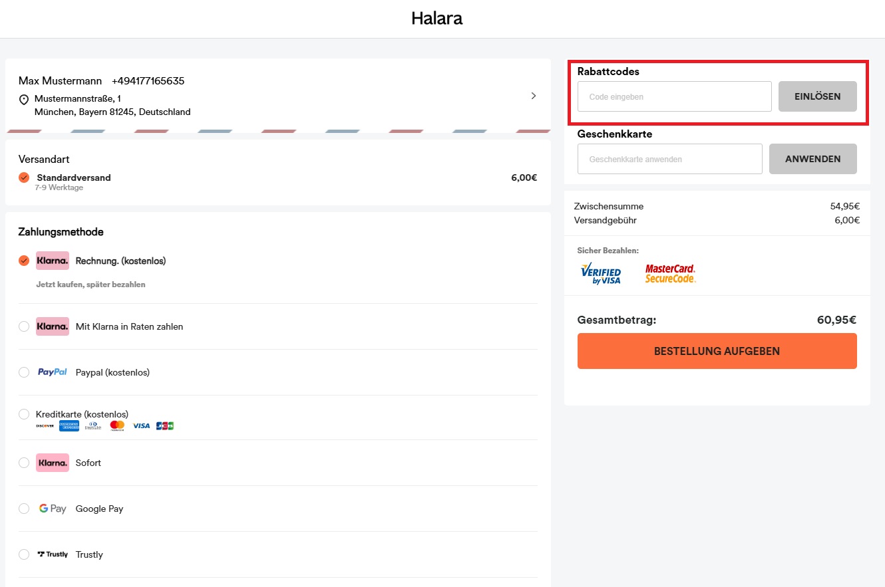Screen dimensions: 885x587
Task: Click the 6,00€ shipping price under Versandart
Action: pyautogui.click(x=524, y=177)
